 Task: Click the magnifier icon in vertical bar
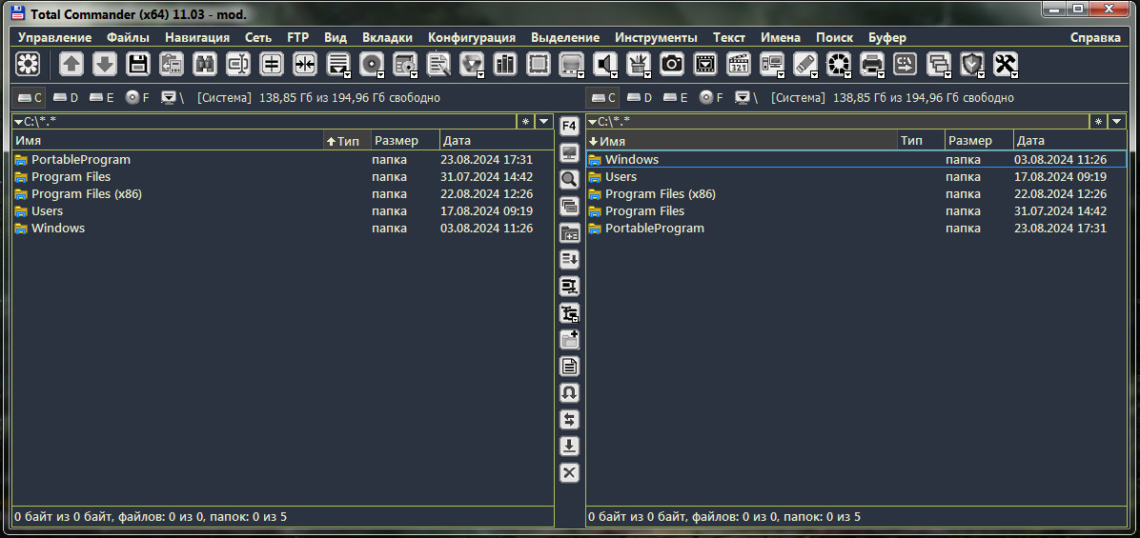click(569, 179)
